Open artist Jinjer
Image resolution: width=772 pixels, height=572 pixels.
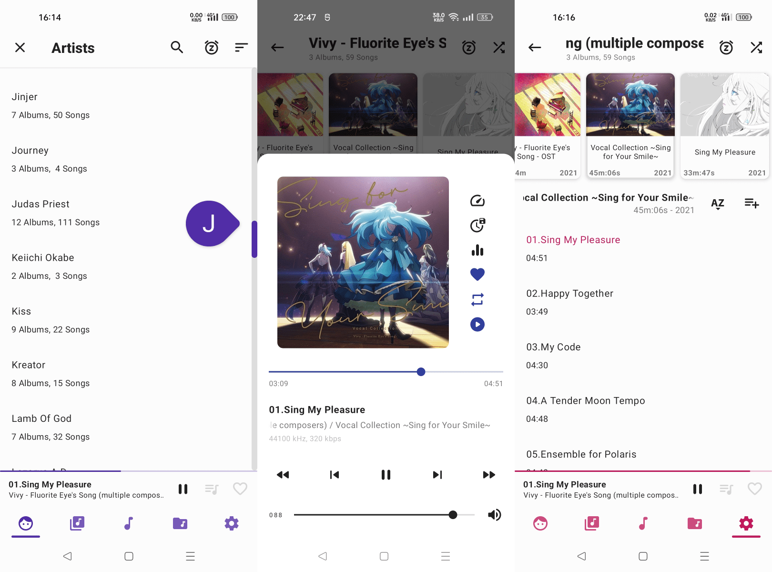[x=126, y=106]
